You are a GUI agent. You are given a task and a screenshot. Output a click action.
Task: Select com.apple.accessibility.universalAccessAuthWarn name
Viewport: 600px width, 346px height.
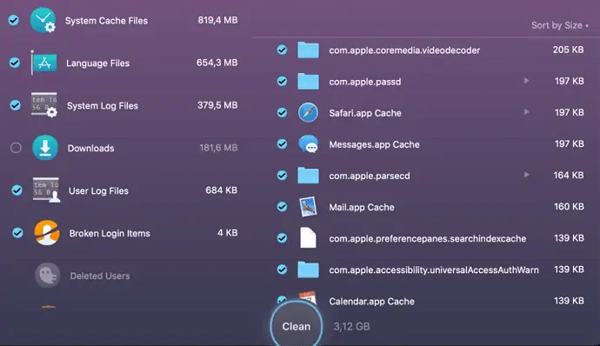coord(434,269)
